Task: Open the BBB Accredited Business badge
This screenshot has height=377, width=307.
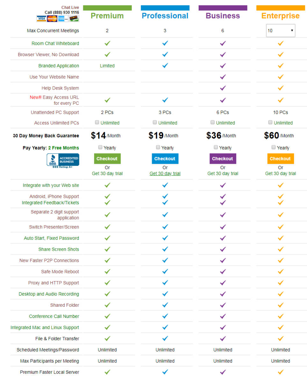Action: click(x=63, y=160)
